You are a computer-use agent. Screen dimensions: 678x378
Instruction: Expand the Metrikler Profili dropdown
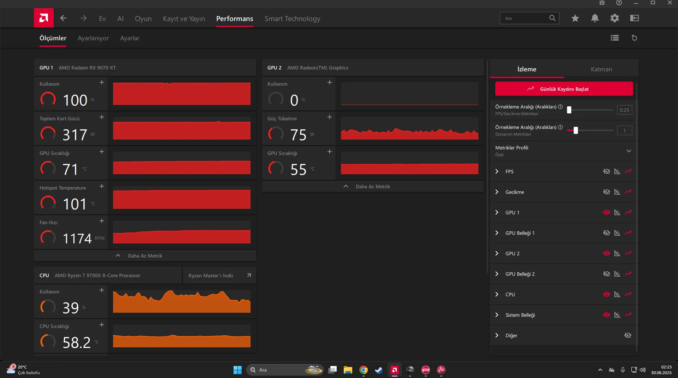pyautogui.click(x=629, y=151)
